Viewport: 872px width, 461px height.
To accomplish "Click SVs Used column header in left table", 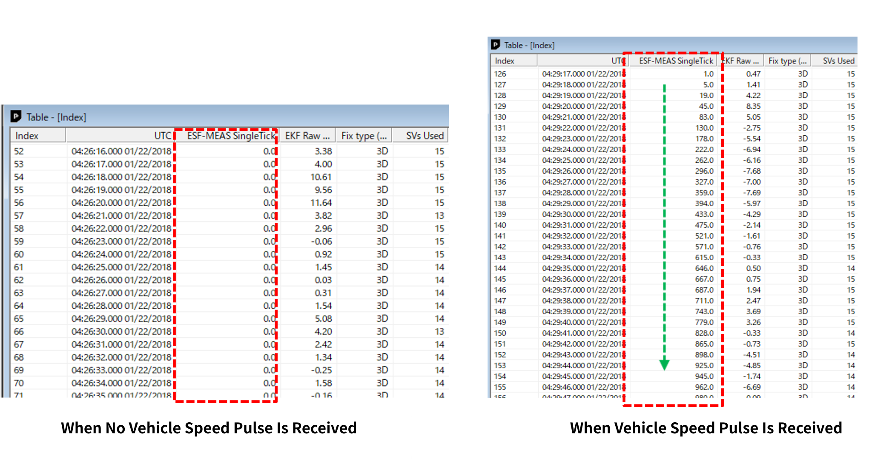I will 420,136.
